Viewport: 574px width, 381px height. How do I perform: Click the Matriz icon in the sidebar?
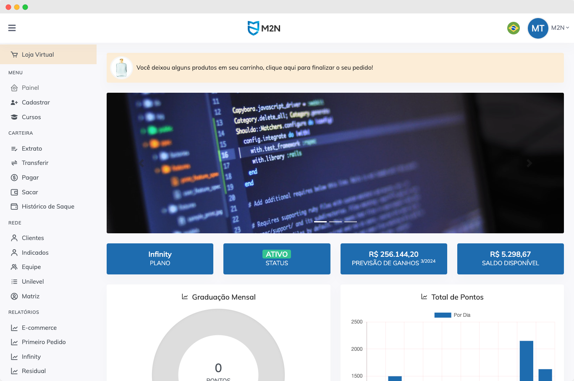point(14,296)
